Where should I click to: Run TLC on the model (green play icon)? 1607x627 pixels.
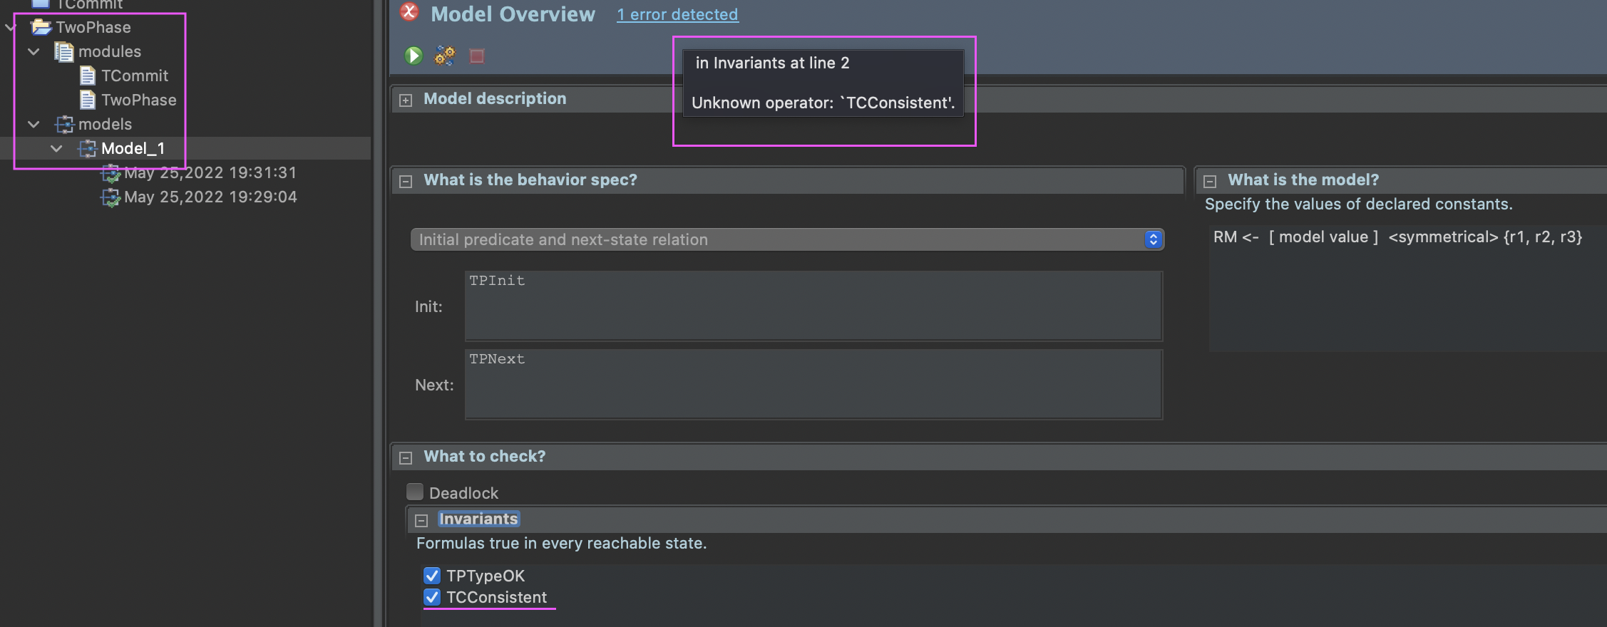coord(414,56)
